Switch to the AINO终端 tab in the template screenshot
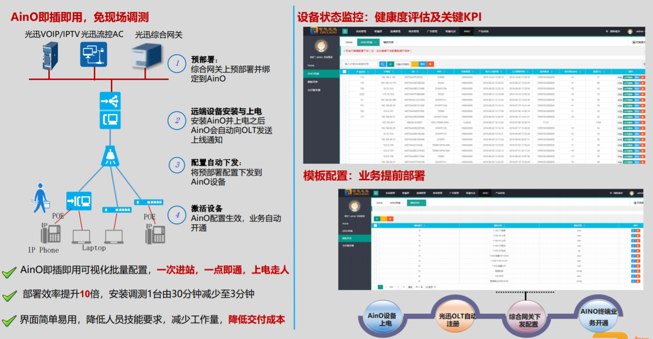The height and width of the screenshot is (339, 653). click(396, 203)
